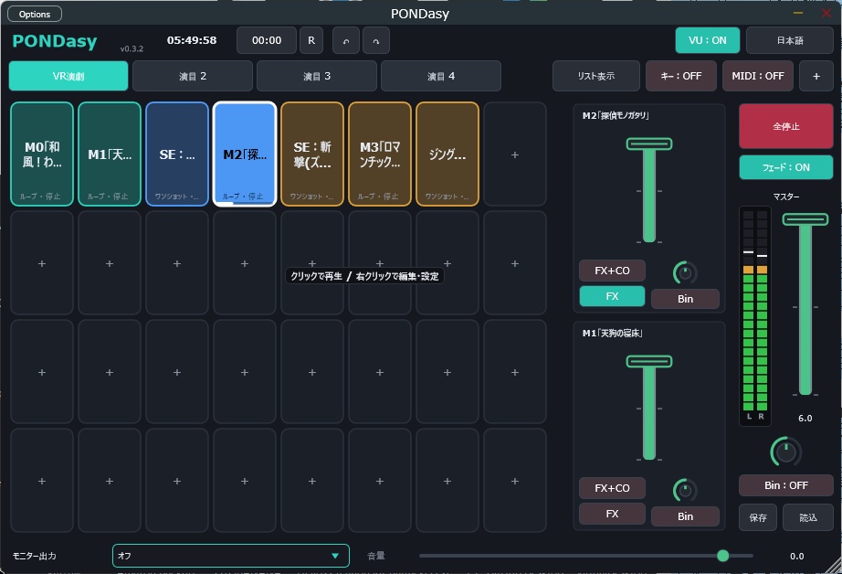
Task: Trigger the SE : 斬撃 pad
Action: 312,154
